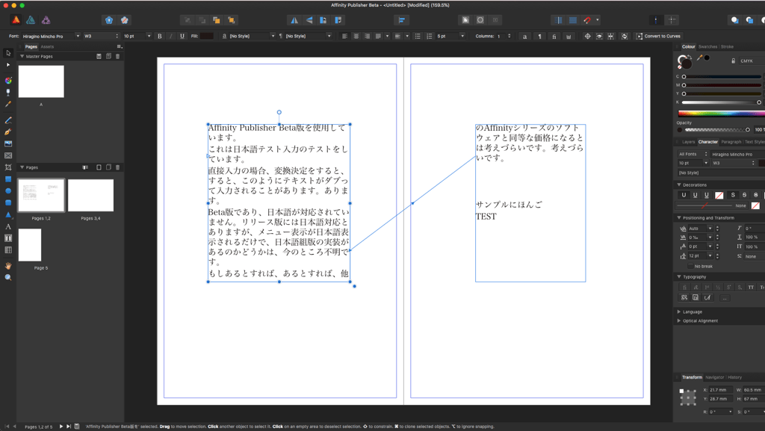Select the Rectangle shape tool
This screenshot has height=431, width=765.
pos(7,179)
